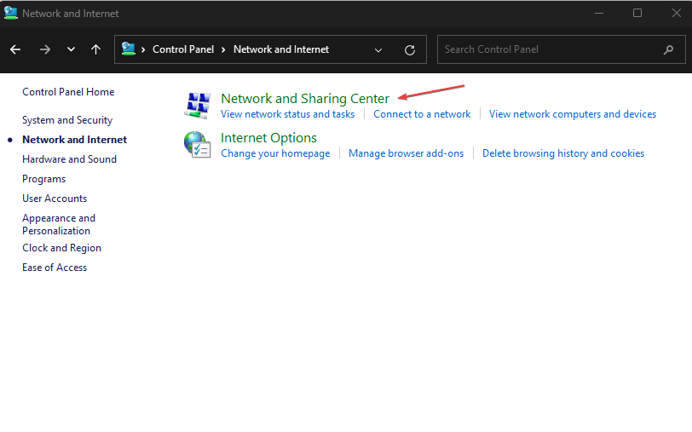Click the Network and Sharing Center icon
Viewport: 692px width, 432px height.
(198, 105)
